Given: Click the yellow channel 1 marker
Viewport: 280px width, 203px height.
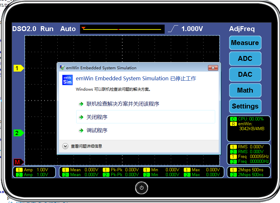Looking at the screenshot, I should pos(19,68).
